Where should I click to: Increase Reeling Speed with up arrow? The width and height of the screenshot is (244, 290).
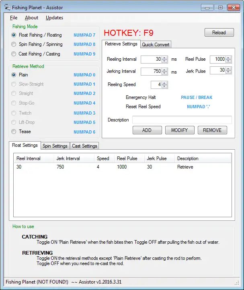click(164, 83)
